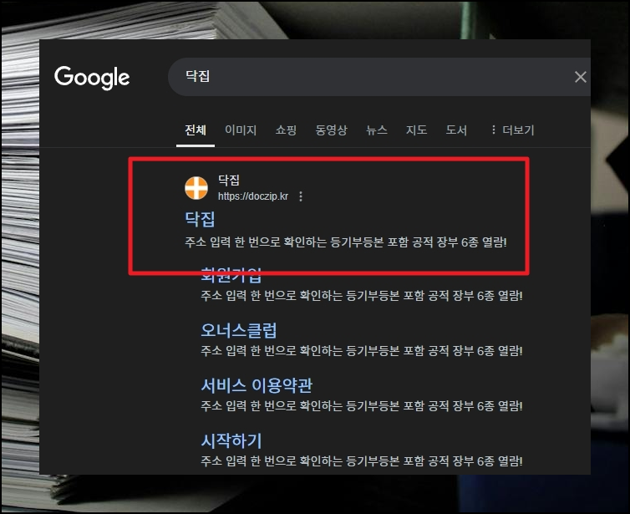Switch to the 이미지 tab
The image size is (630, 514).
(241, 130)
